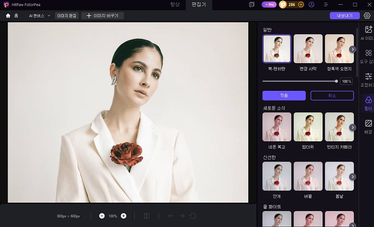Select the 이미지 편집 button

(x=67, y=16)
